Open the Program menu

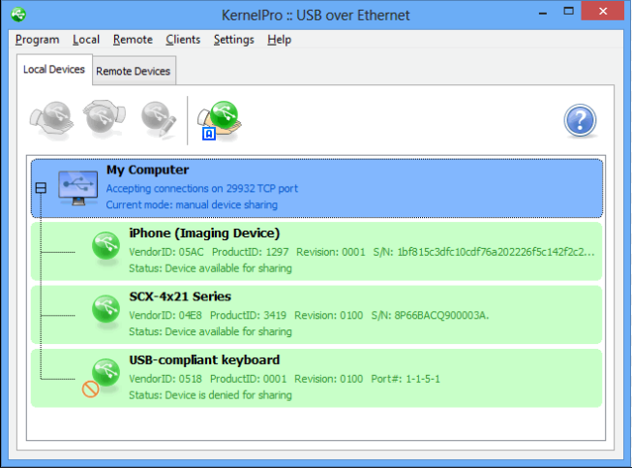pyautogui.click(x=37, y=40)
